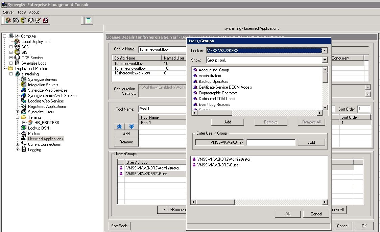
Task: Click the Synergize Web Services icon
Action: coord(24,90)
